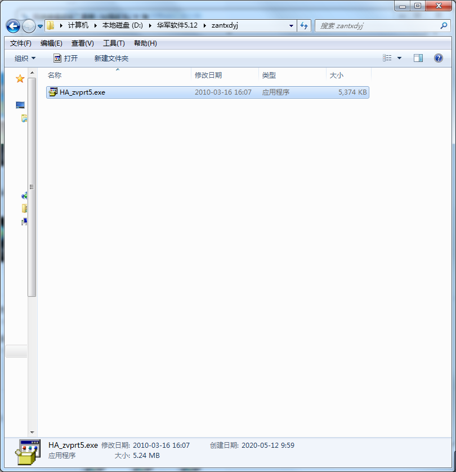Expand the arrow after 计算机 in the path
This screenshot has height=472, width=456.
point(95,25)
